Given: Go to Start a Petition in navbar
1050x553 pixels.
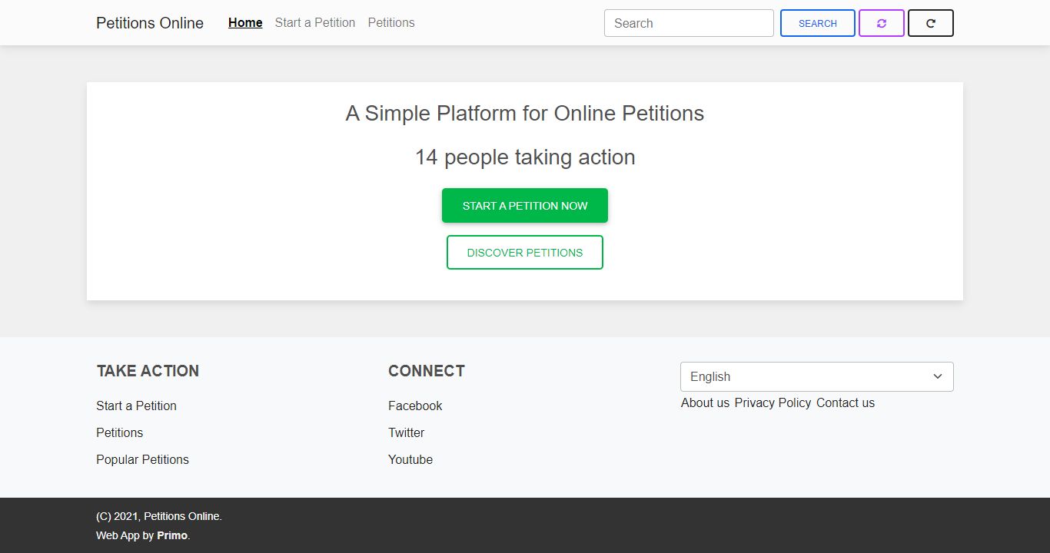Looking at the screenshot, I should 315,23.
